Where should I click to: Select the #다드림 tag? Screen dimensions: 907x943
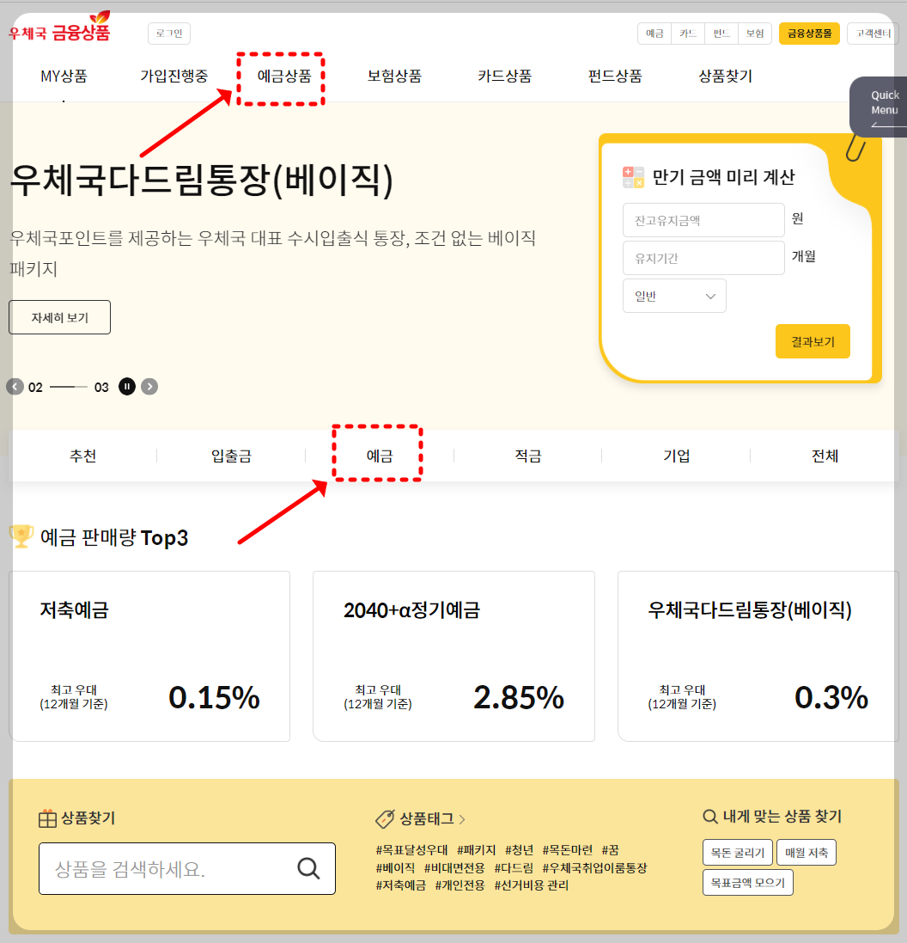click(514, 868)
